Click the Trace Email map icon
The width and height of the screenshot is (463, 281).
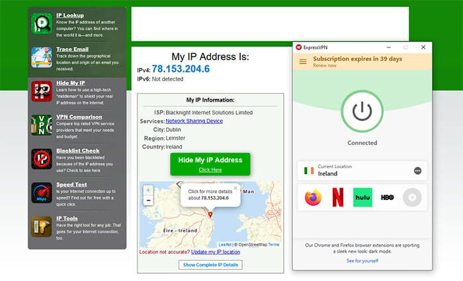coord(42,57)
